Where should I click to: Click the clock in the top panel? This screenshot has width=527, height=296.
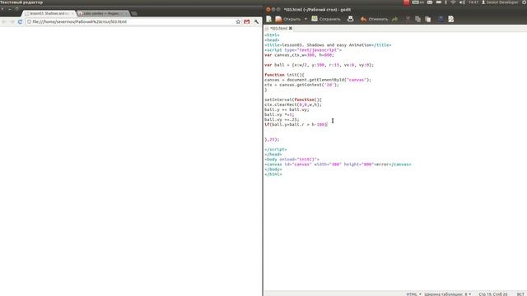[473, 2]
